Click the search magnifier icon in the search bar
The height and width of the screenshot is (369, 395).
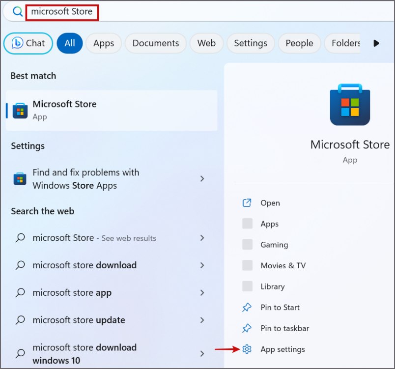[x=17, y=12]
